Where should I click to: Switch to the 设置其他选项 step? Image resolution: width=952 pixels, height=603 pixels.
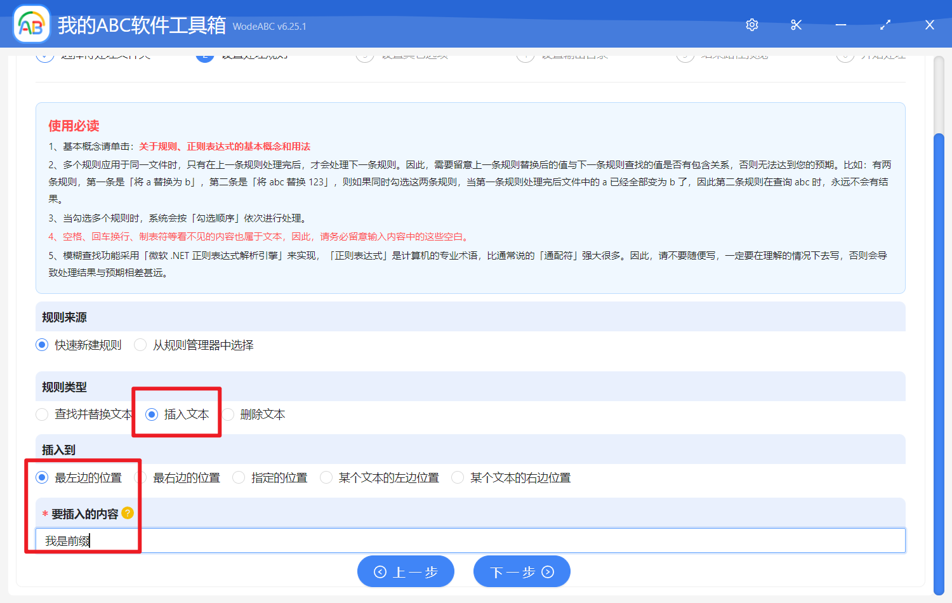[364, 55]
